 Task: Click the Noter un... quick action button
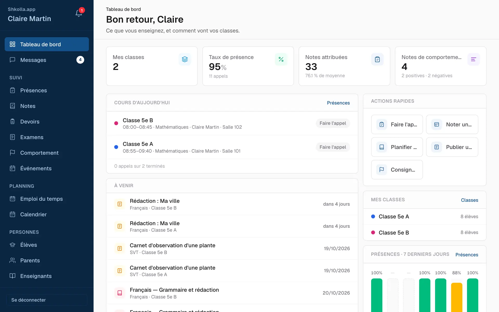(452, 125)
